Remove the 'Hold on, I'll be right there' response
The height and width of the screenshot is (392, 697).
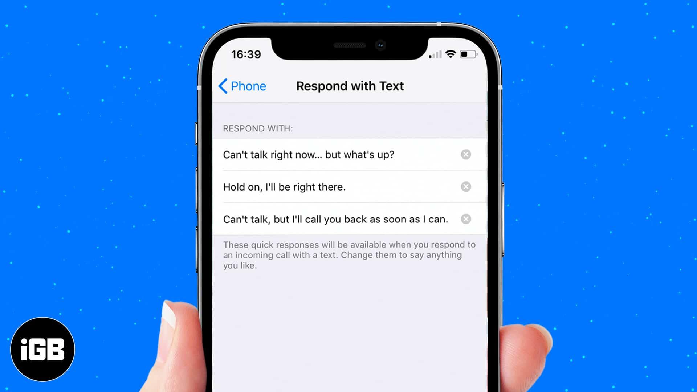[x=466, y=186]
